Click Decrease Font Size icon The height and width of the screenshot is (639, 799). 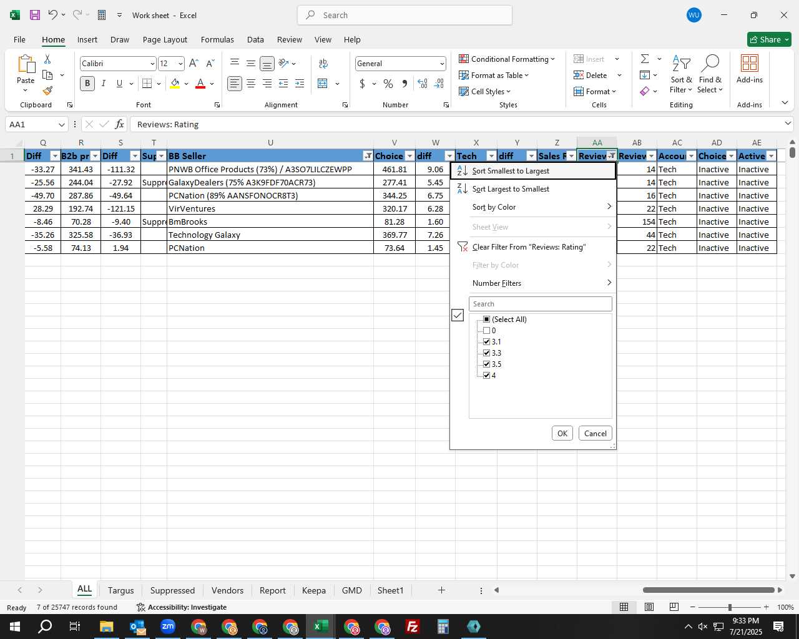(210, 63)
